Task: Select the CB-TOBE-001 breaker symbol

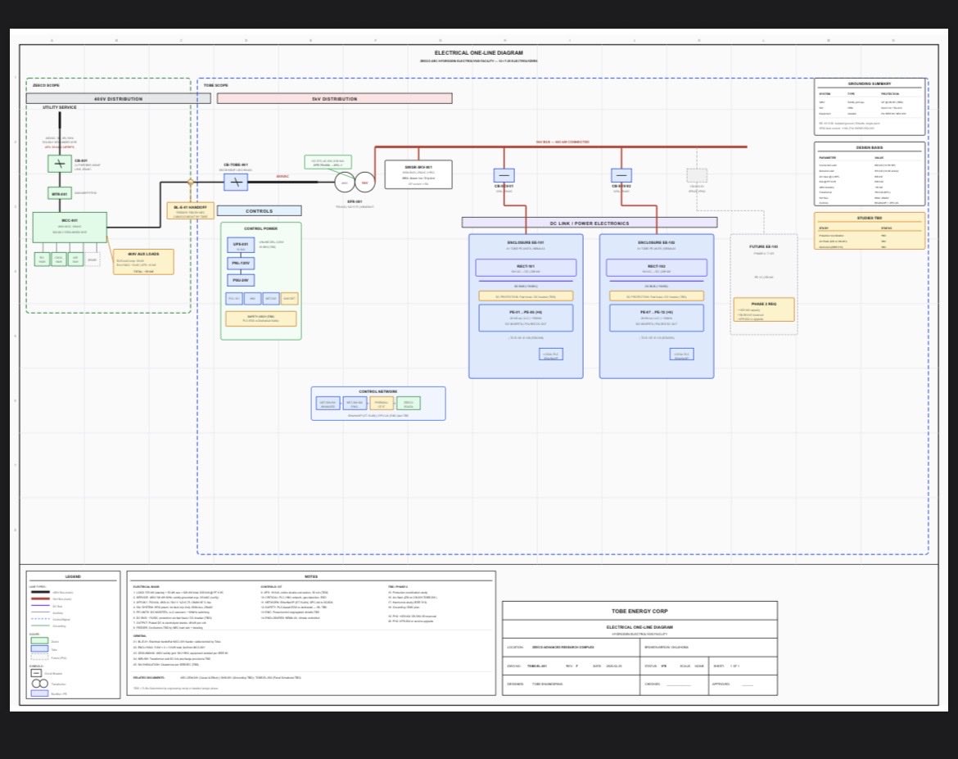Action: pyautogui.click(x=235, y=182)
